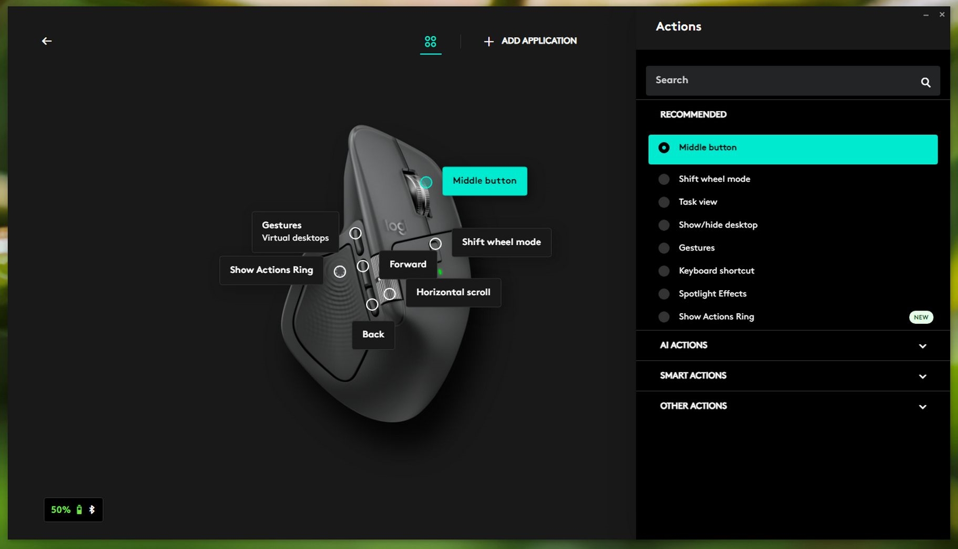Choose the Show/hide desktop radio option
Screen dimensions: 958x549
(x=664, y=225)
